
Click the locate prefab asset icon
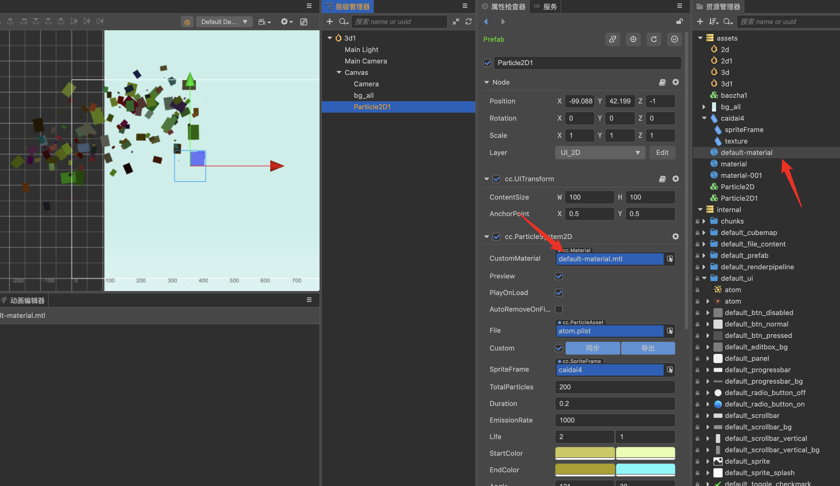pos(633,39)
